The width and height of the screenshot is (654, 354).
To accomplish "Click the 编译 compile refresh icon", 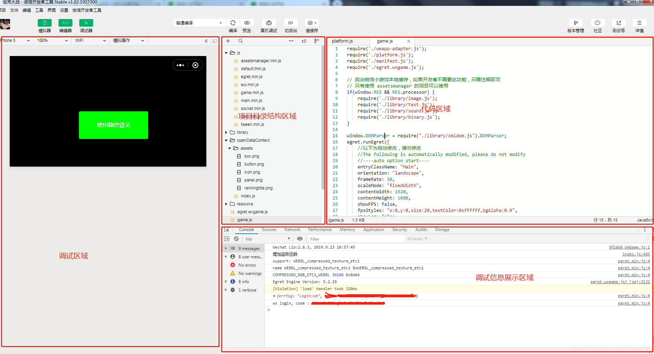I will tap(233, 23).
